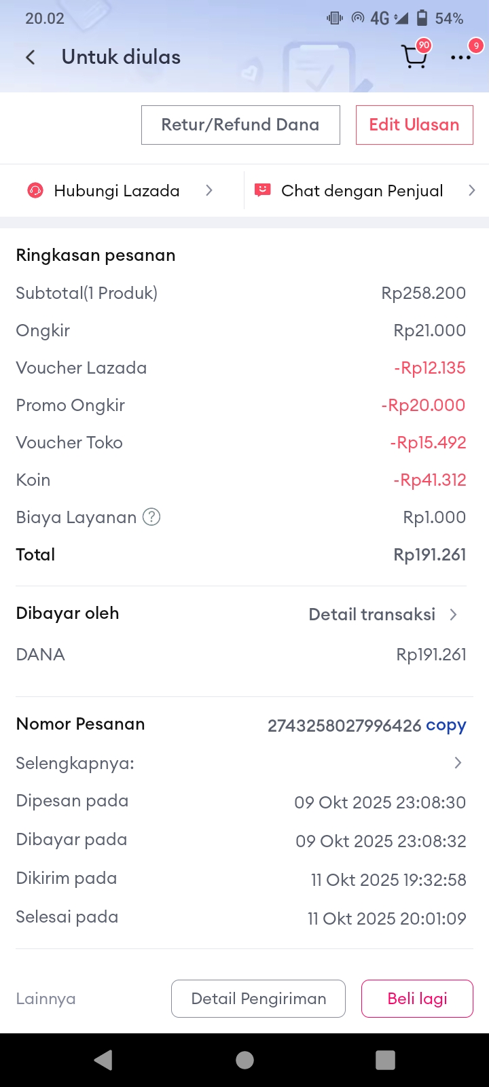489x1087 pixels.
Task: Tap the back arrow icon
Action: [x=31, y=57]
